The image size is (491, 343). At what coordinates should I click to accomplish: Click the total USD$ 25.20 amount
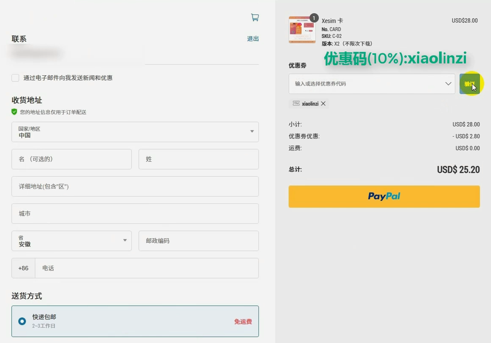click(x=458, y=170)
